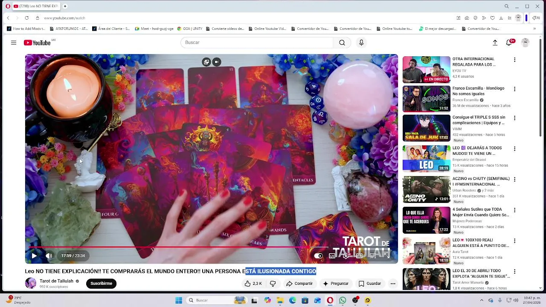Open options for LEO DEJARÁS A TODOS video
This screenshot has width=546, height=307.
(514, 149)
